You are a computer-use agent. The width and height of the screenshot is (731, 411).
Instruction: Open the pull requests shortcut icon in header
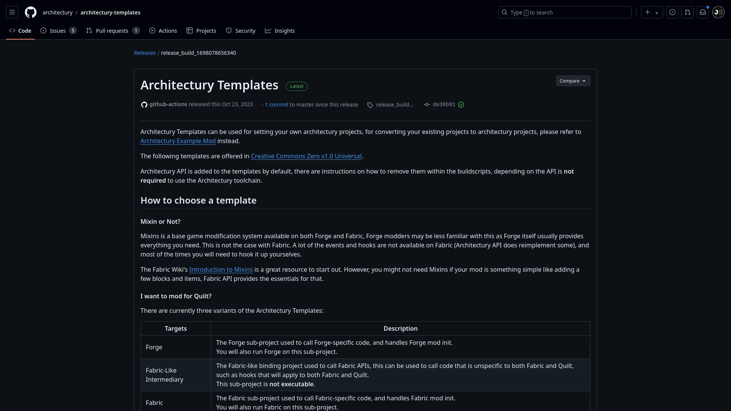688,12
